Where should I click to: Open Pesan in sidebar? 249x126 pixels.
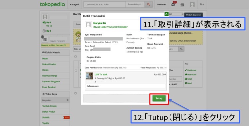[45, 59]
